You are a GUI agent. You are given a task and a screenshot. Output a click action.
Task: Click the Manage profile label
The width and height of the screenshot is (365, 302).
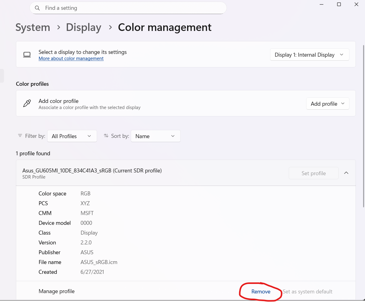click(57, 291)
